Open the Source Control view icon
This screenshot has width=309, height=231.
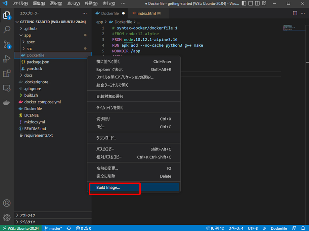click(x=7, y=44)
